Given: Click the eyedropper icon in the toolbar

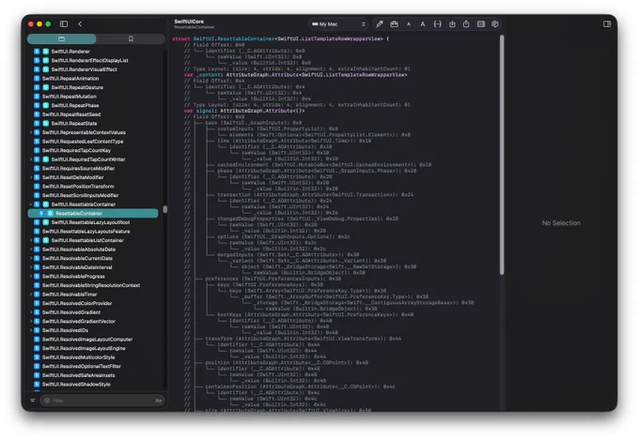Looking at the screenshot, I should [x=380, y=24].
